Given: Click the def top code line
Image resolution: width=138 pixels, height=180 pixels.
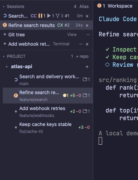Looking at the screenshot, I should (x=122, y=110).
